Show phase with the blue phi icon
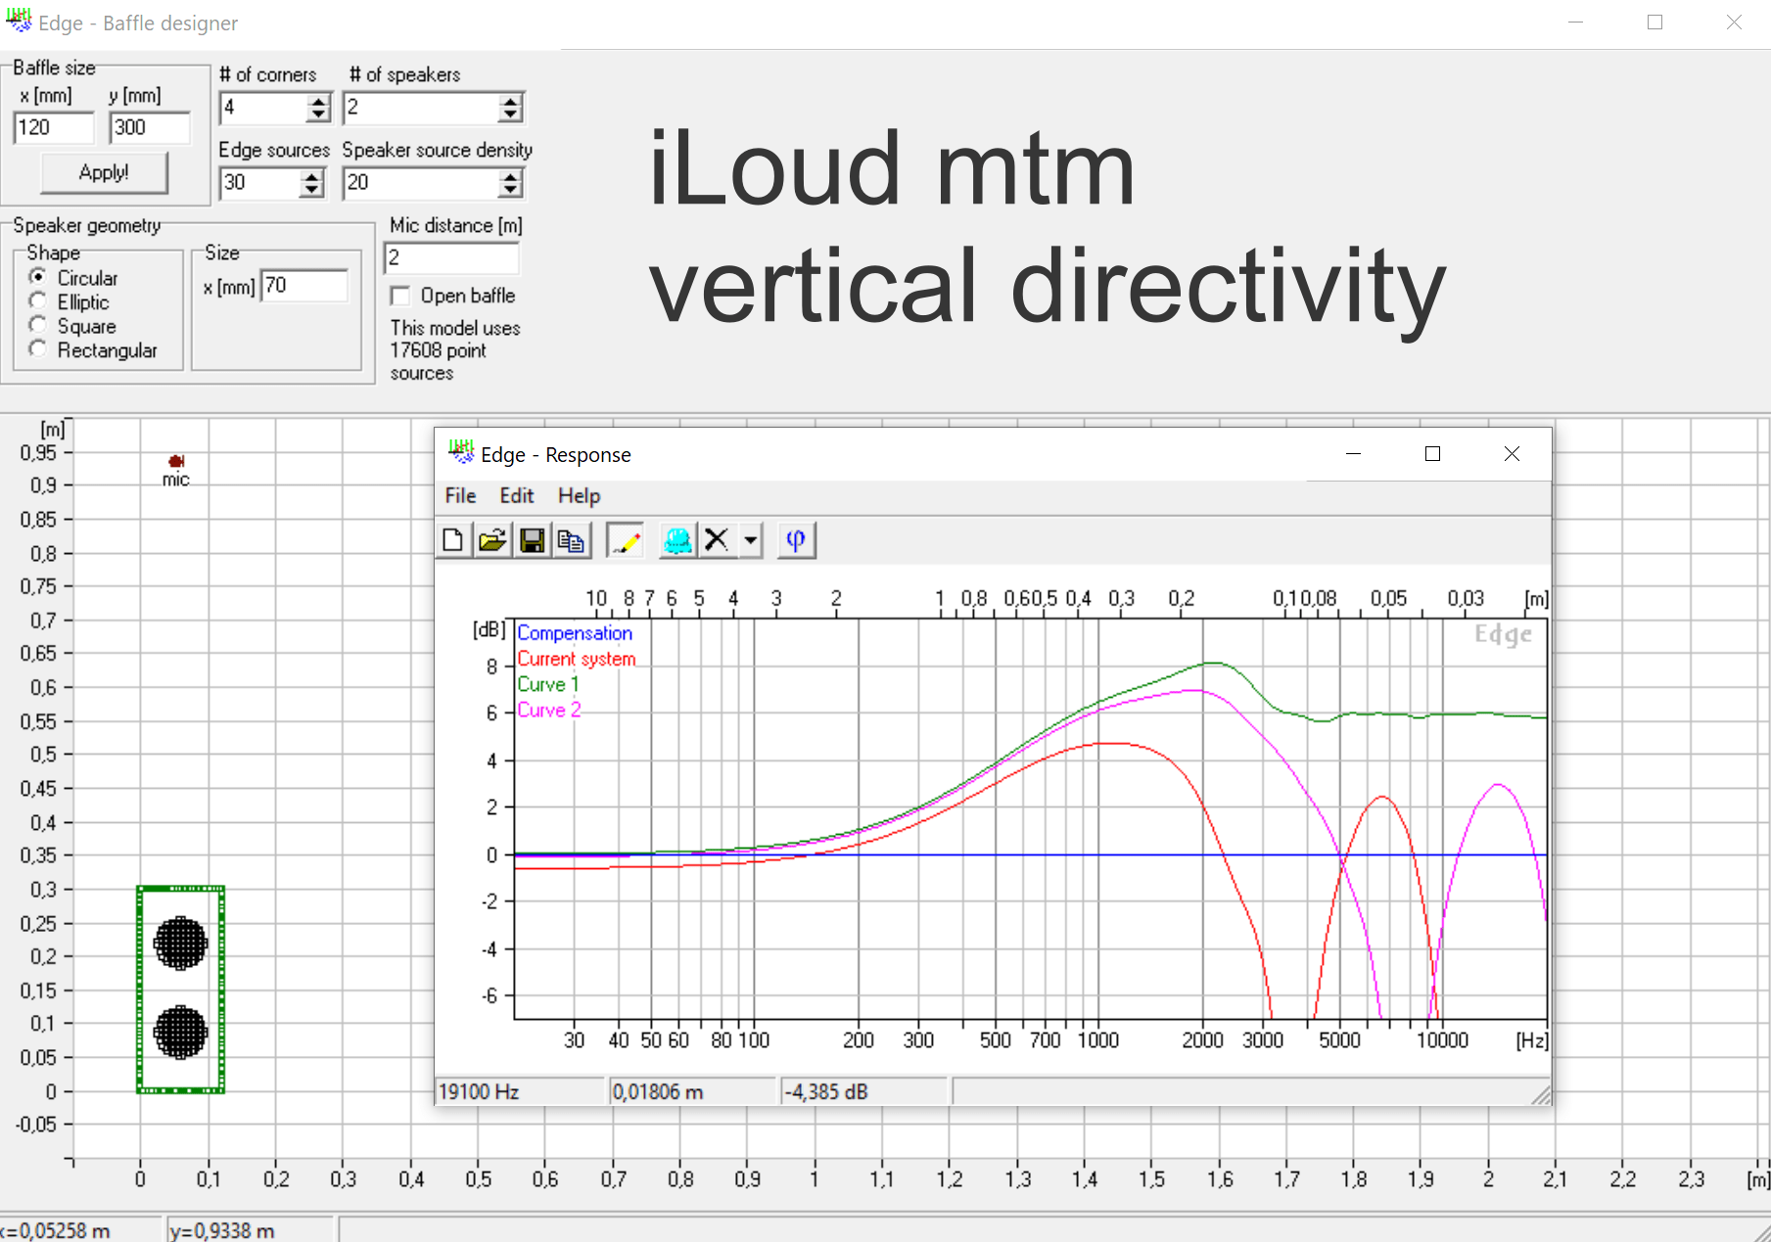Viewport: 1771px width, 1242px height. [796, 540]
